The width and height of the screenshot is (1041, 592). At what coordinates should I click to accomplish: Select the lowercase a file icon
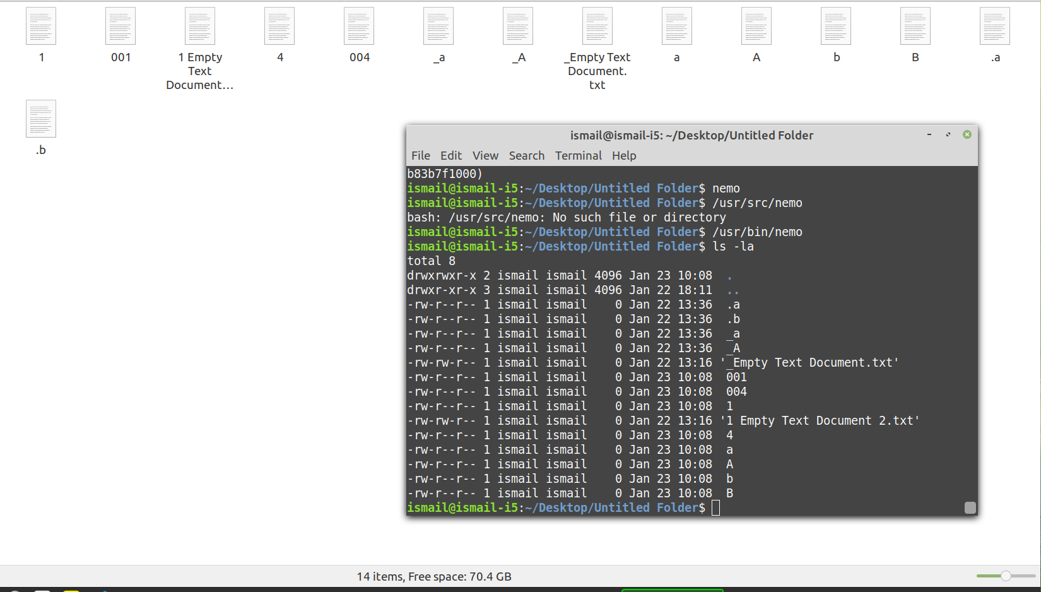[x=677, y=26]
